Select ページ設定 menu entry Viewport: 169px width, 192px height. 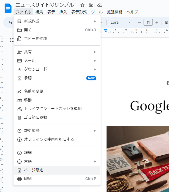[57, 170]
